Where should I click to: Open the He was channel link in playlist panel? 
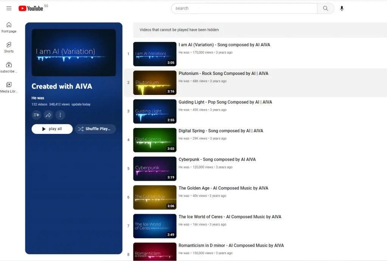coord(38,98)
